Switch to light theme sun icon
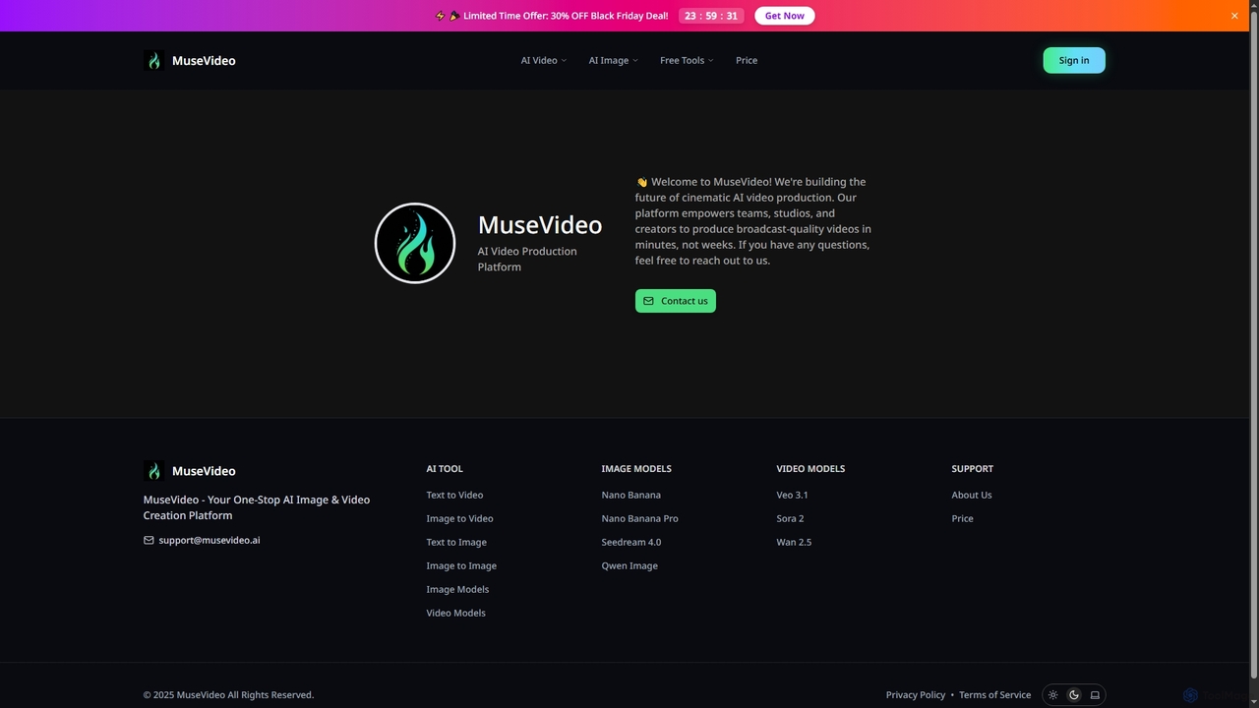 pyautogui.click(x=1053, y=695)
